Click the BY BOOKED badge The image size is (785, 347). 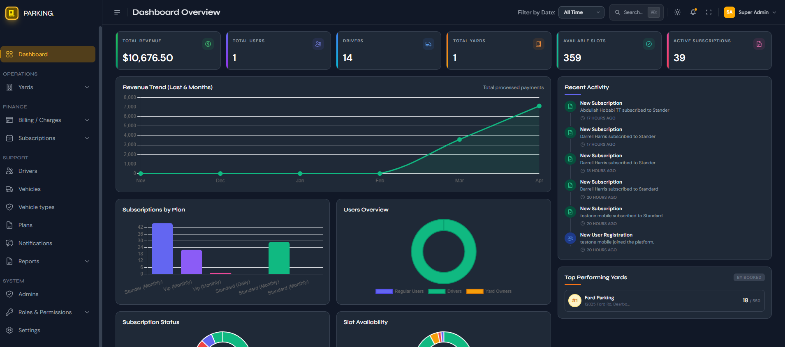[x=749, y=278]
